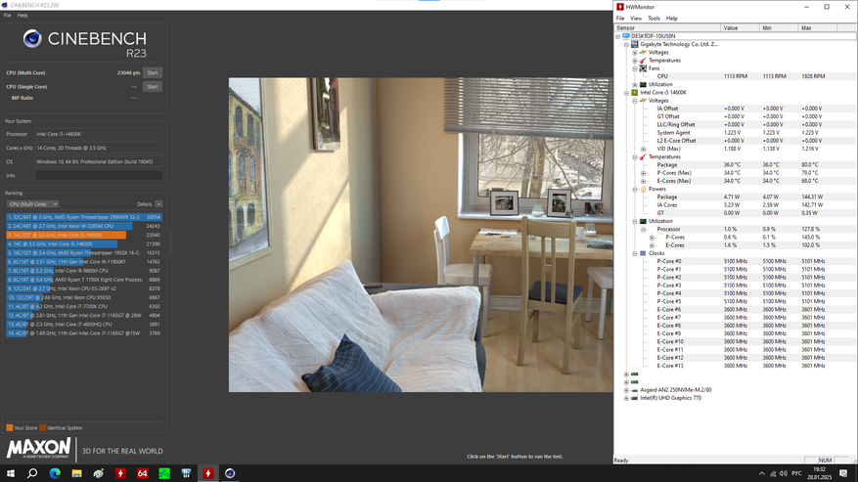Open the AIDA64 taskbar icon

142,473
